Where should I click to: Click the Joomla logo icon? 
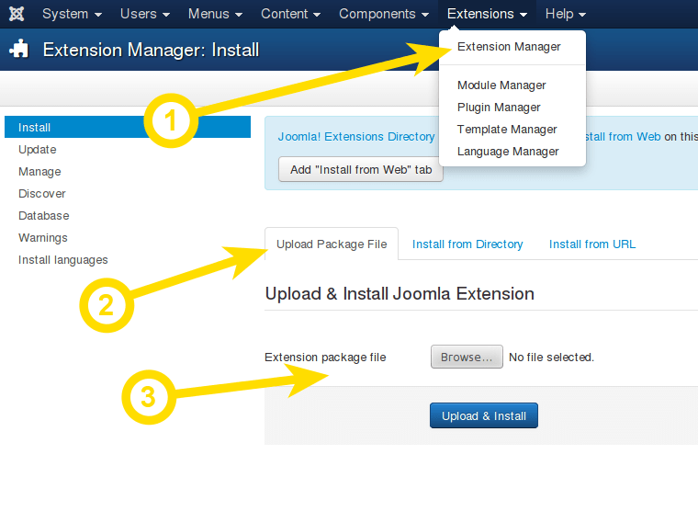point(17,14)
